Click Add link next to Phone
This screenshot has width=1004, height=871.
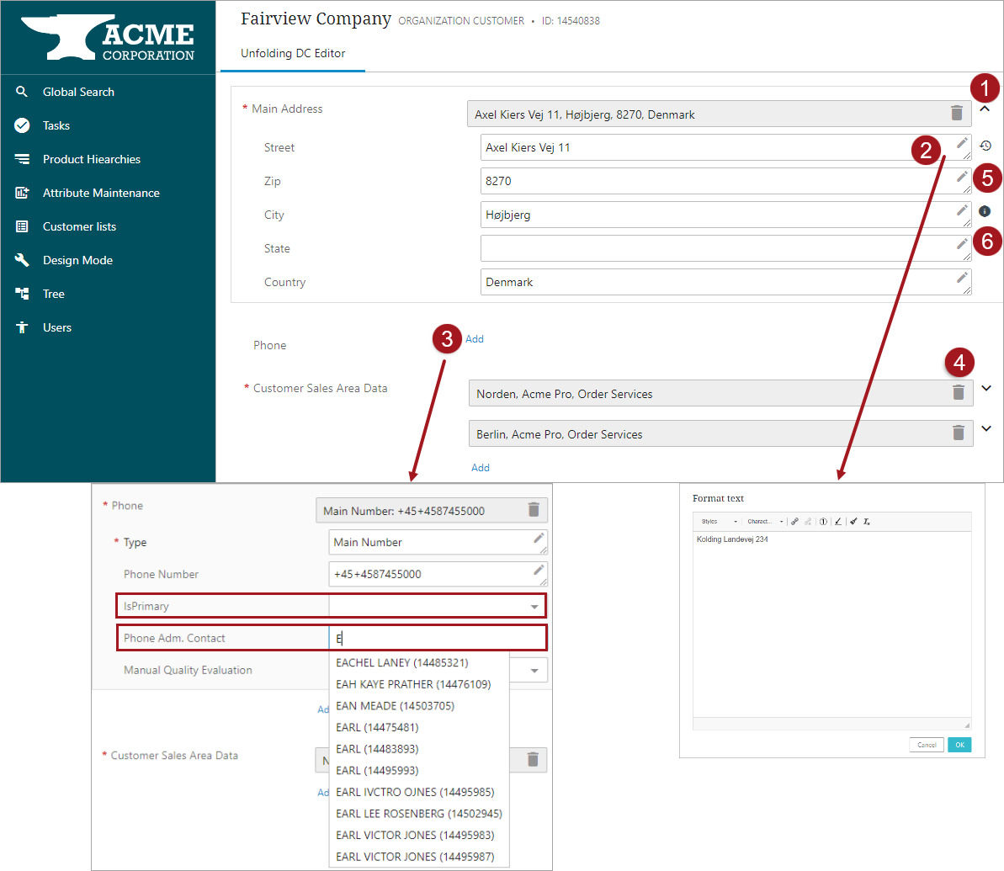[475, 339]
